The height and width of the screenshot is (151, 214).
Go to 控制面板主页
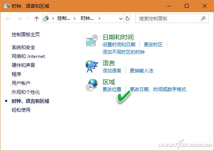(26, 35)
